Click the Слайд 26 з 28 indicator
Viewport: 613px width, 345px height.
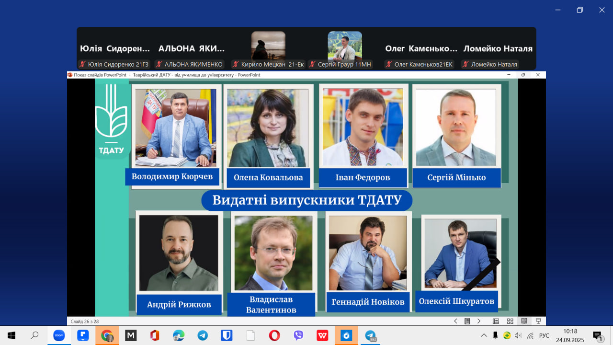[x=84, y=321]
